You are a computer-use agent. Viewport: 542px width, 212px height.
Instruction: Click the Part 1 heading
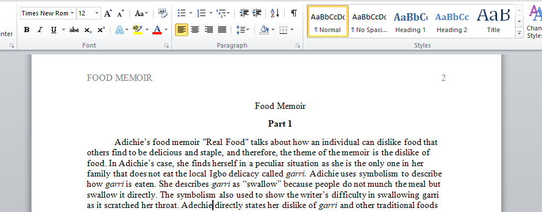coord(280,124)
